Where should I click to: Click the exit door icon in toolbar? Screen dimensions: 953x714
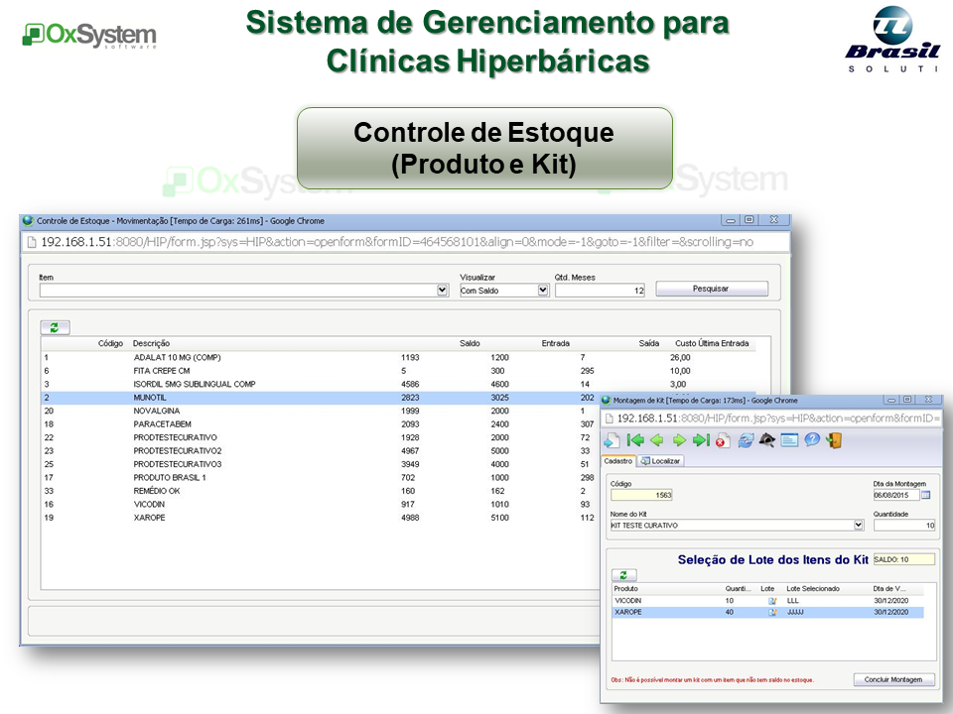pyautogui.click(x=834, y=440)
